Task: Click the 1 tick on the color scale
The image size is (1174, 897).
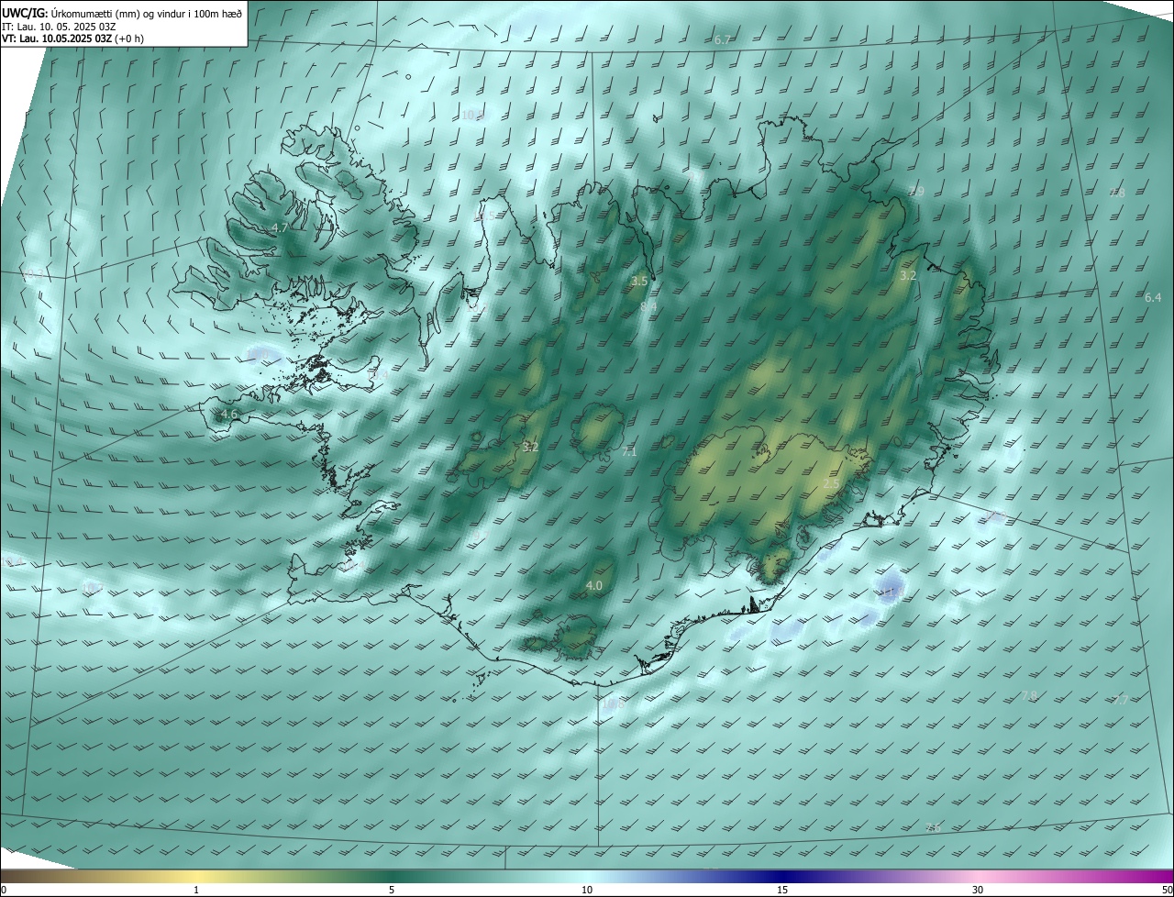Action: [196, 891]
